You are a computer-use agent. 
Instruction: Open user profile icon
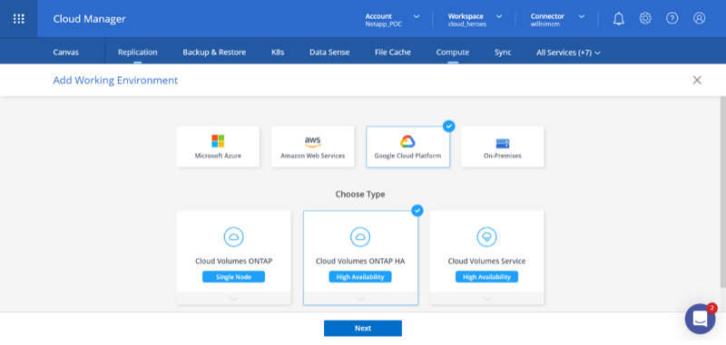[699, 18]
